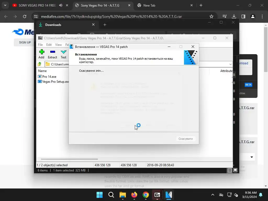Open Windows Search from taskbar
Image resolution: width=268 pixels, height=201 pixels.
[x=111, y=195]
